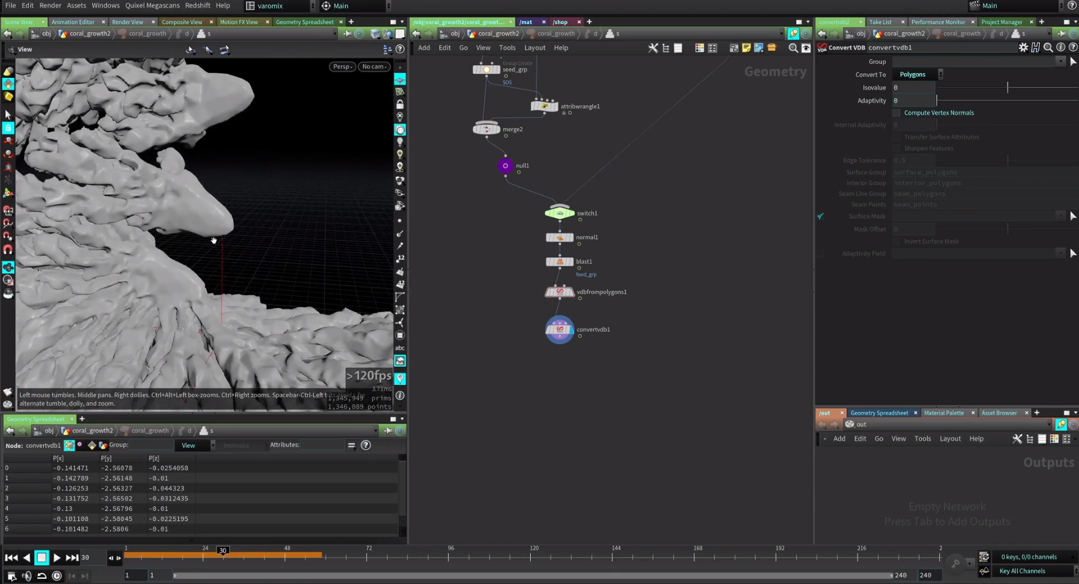This screenshot has width=1079, height=584.
Task: Click the Adaptivity value field
Action: tap(913, 101)
